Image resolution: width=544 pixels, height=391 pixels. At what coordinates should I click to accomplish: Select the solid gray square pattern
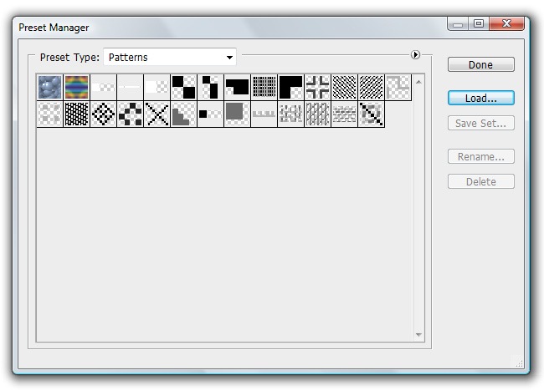point(237,114)
